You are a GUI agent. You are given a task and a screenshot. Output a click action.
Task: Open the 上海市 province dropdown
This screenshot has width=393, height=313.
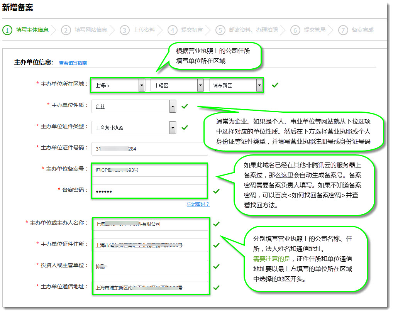pos(142,85)
